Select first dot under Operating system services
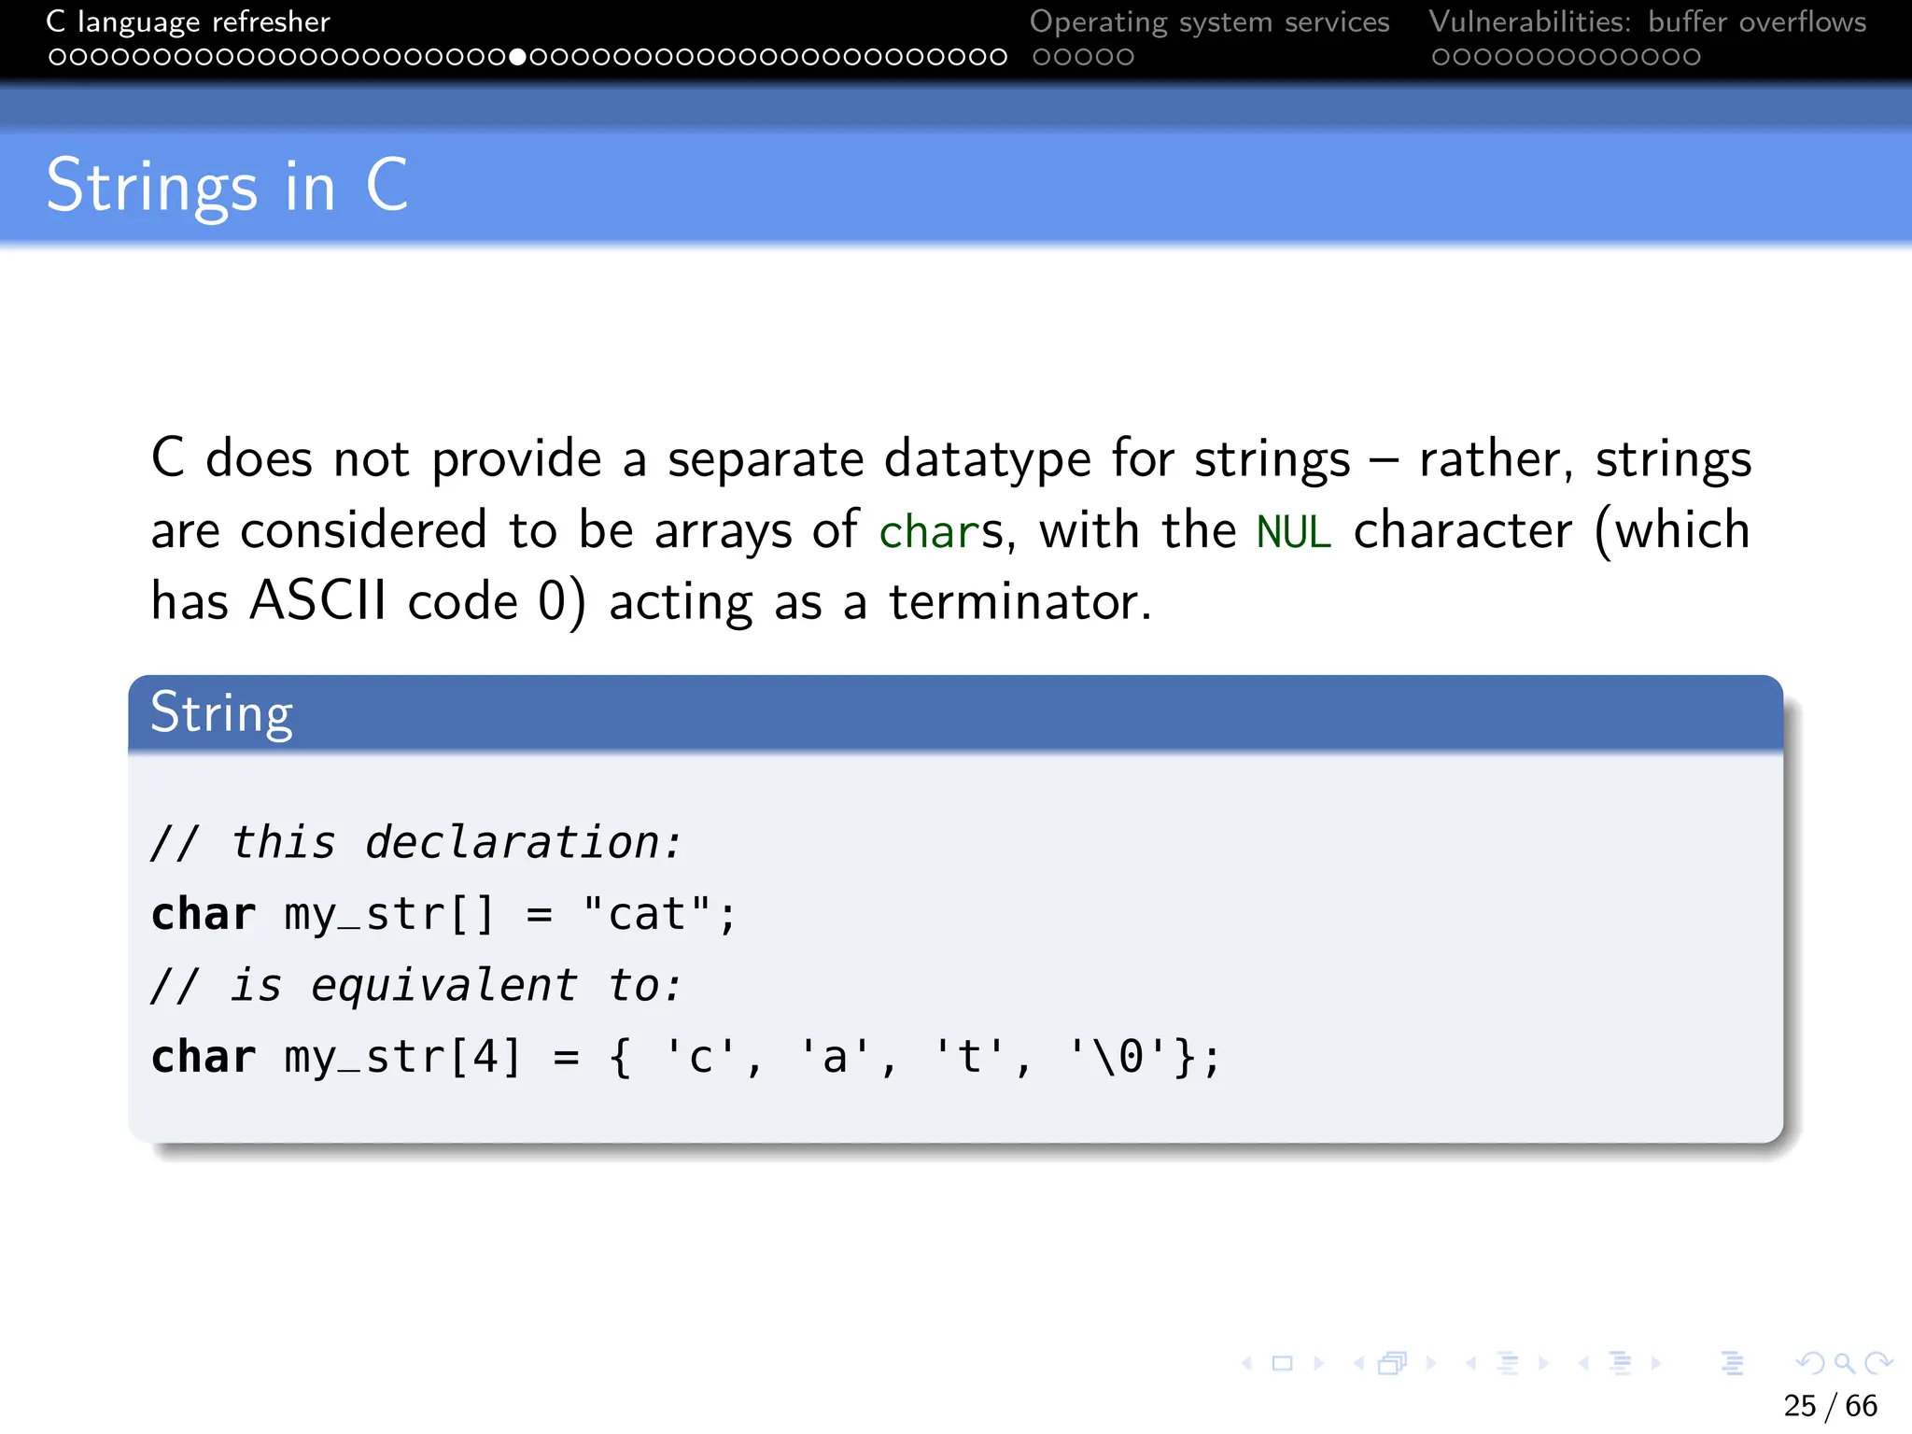Screen dimensions: 1912x1434 point(1042,57)
